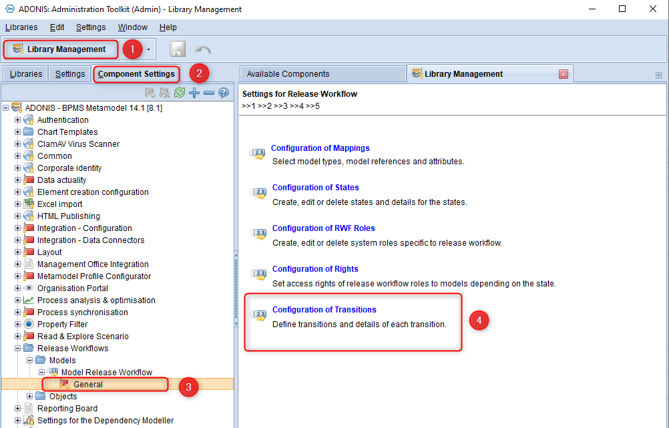The width and height of the screenshot is (669, 428).
Task: Select the Read & Explore Scenario item
Action: pos(83,337)
